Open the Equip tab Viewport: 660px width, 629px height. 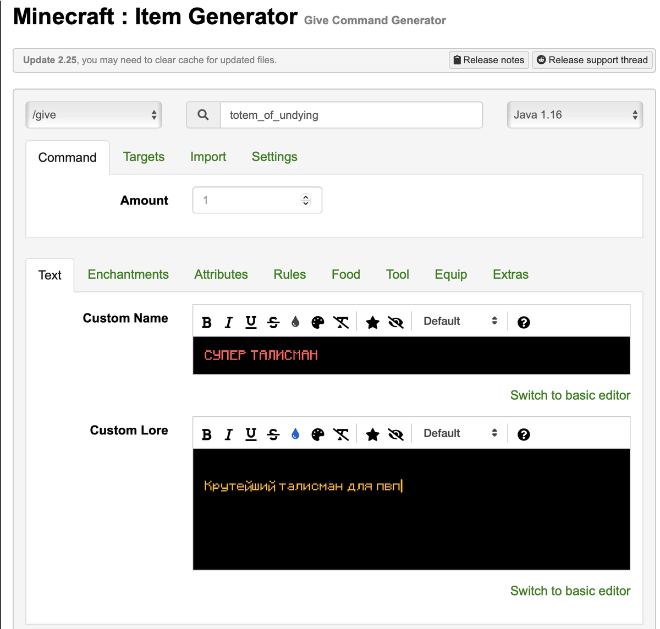451,274
